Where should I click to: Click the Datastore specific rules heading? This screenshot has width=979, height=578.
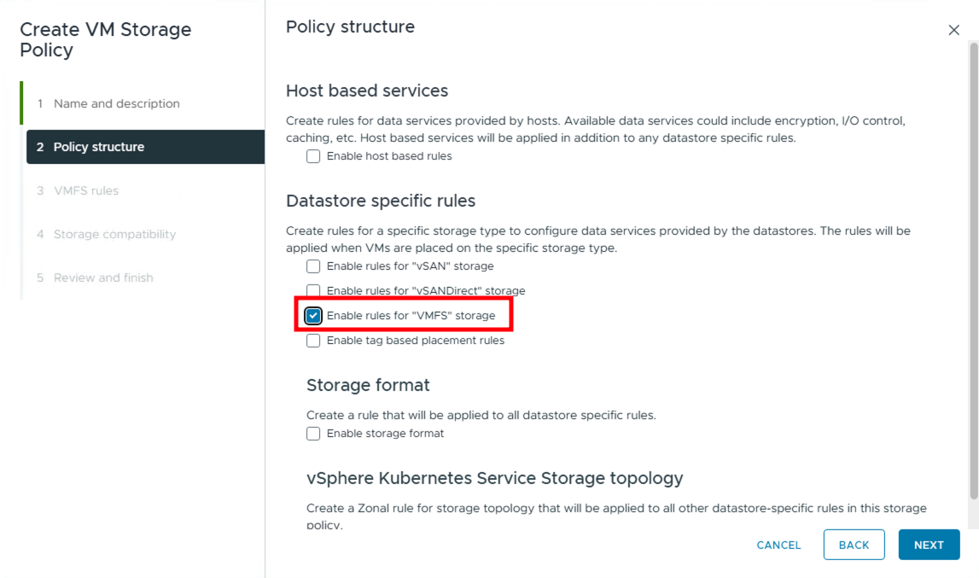coord(381,201)
